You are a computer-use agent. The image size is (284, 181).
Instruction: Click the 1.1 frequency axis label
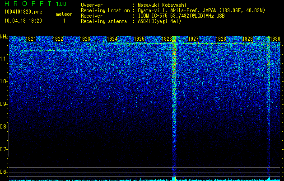tap(4, 59)
